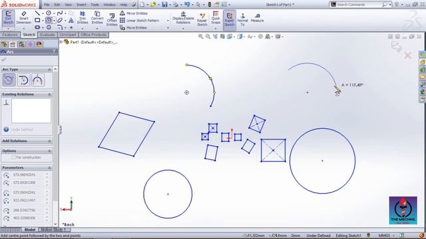The image size is (426, 239).
Task: Select Centerpoint Arc type in Arc panel
Action: [9, 80]
